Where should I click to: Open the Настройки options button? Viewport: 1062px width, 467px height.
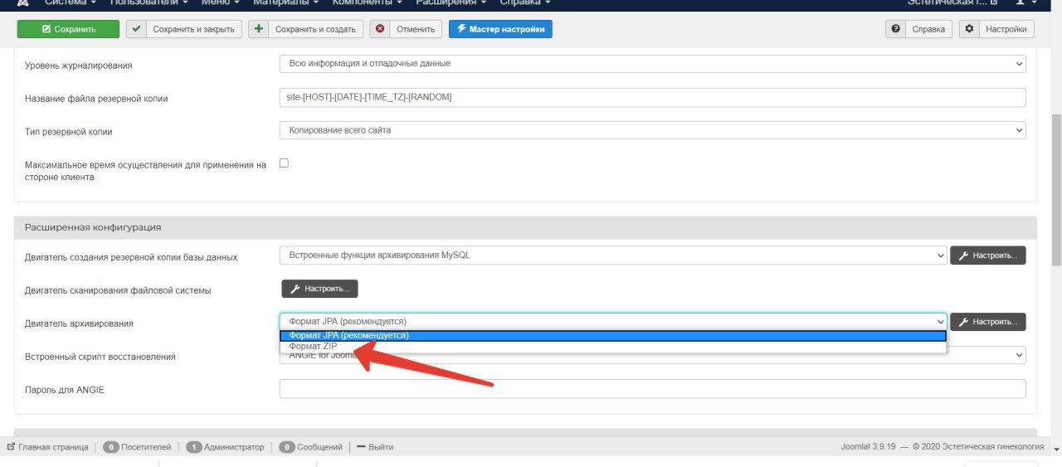click(996, 29)
